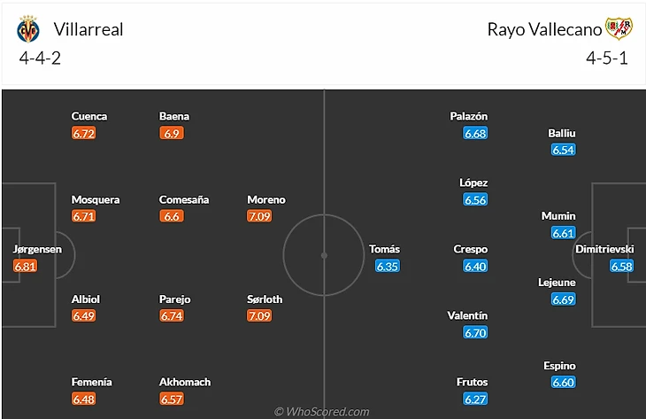Image resolution: width=646 pixels, height=419 pixels.
Task: Click the Villarreal 4-4-2 formation label
Action: click(x=40, y=59)
